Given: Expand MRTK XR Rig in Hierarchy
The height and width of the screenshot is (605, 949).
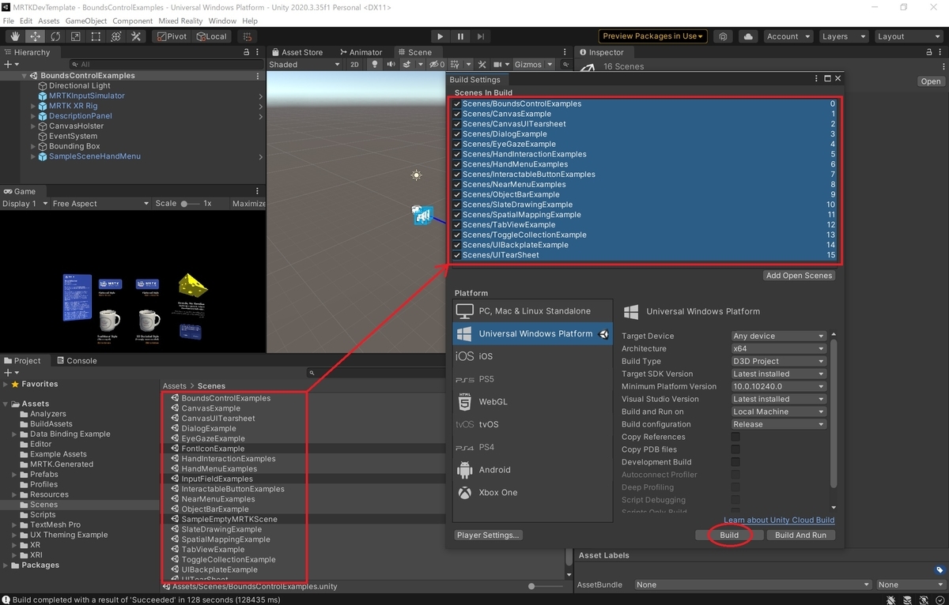Looking at the screenshot, I should [33, 106].
